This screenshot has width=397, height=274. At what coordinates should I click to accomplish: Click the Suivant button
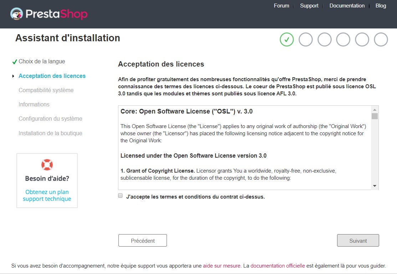[x=358, y=241]
